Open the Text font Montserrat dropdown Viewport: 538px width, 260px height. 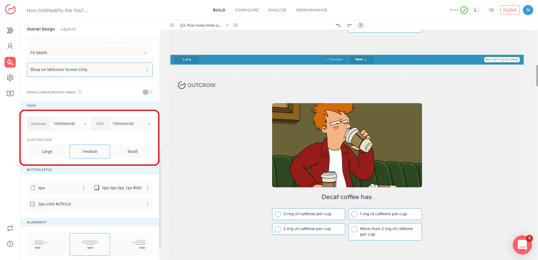131,124
